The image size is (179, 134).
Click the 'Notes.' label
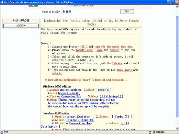(x=46, y=43)
